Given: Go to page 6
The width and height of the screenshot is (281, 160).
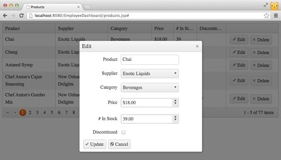Looking at the screenshot, I should click(x=59, y=113).
